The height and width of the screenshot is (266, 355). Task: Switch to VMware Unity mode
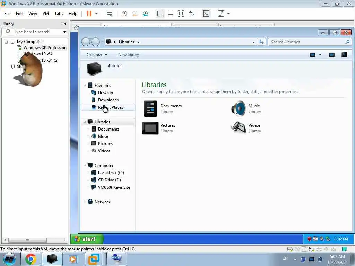point(191,14)
